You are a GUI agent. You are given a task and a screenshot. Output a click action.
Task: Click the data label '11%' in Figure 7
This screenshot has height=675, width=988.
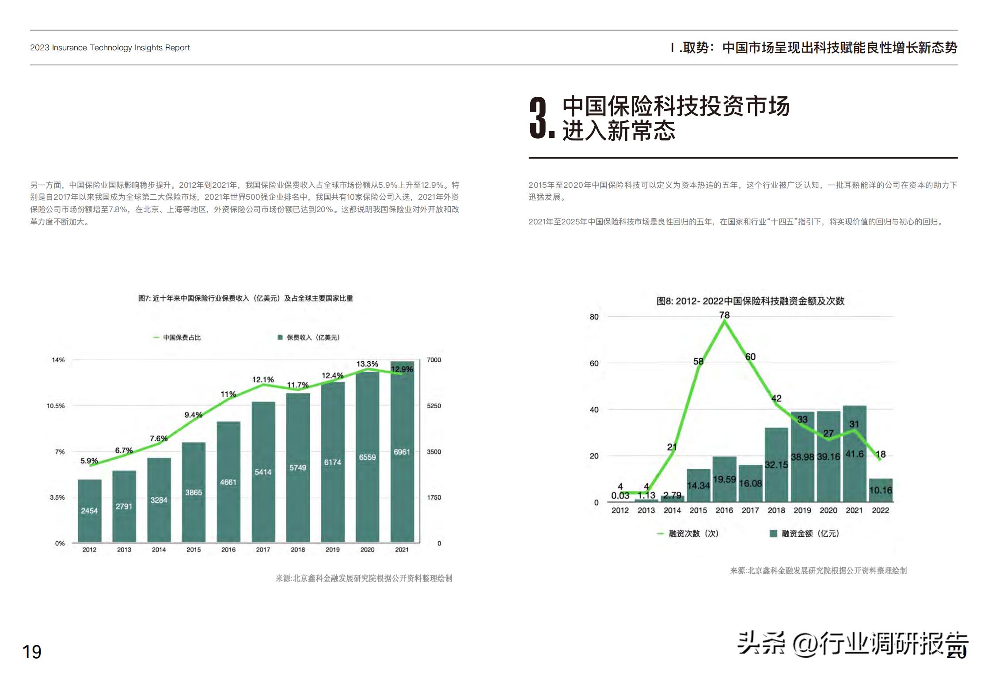pyautogui.click(x=228, y=394)
